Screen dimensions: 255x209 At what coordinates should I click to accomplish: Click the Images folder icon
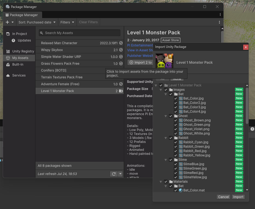click(x=171, y=89)
